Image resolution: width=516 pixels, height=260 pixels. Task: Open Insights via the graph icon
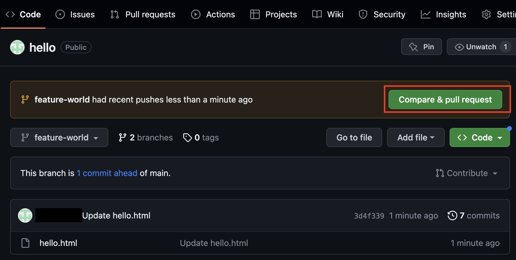[425, 14]
